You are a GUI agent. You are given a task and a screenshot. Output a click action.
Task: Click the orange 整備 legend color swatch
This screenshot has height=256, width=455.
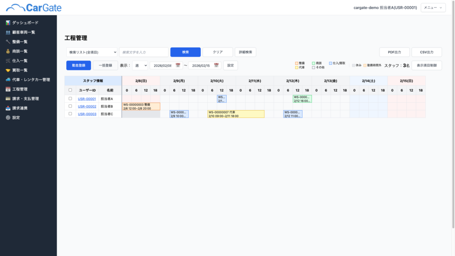click(x=297, y=64)
